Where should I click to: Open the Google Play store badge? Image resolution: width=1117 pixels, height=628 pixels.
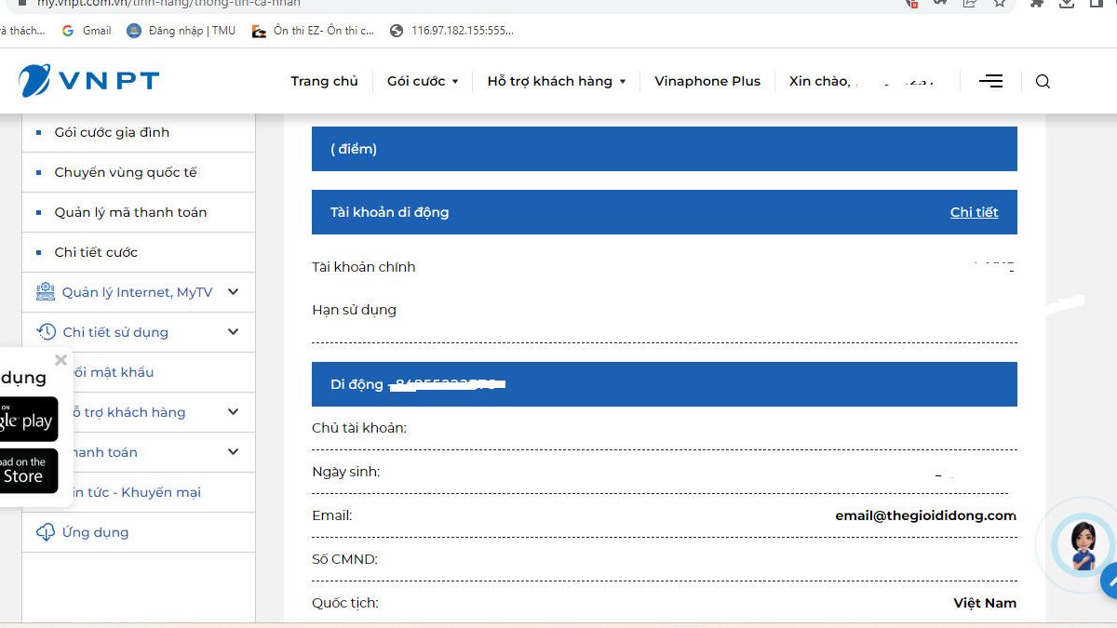tap(26, 420)
